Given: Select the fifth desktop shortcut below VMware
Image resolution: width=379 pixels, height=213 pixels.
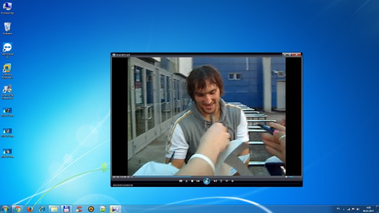Looking at the screenshot, I should click(7, 92).
